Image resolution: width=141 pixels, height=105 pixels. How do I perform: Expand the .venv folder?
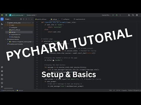pyautogui.click(x=8, y=25)
